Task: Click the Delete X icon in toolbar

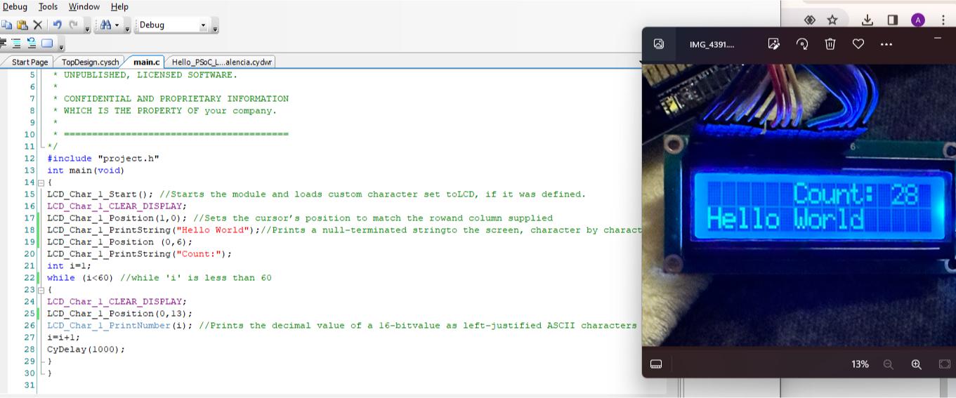Action: pyautogui.click(x=38, y=25)
